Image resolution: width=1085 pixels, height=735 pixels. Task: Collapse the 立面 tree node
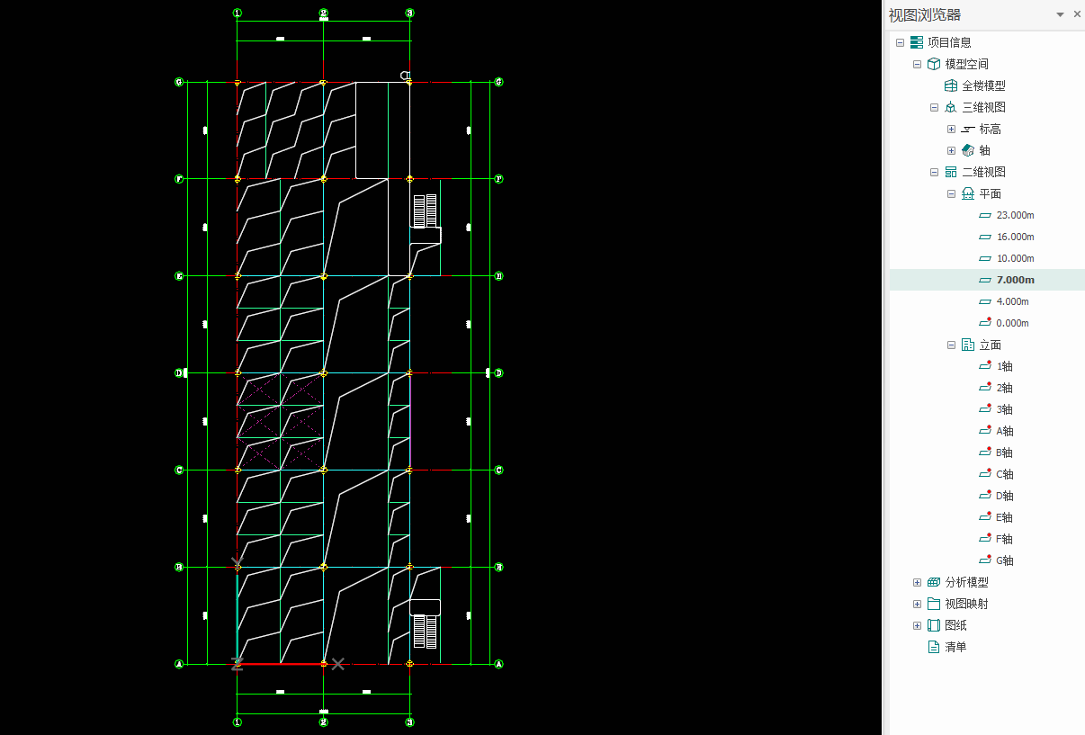coord(951,345)
